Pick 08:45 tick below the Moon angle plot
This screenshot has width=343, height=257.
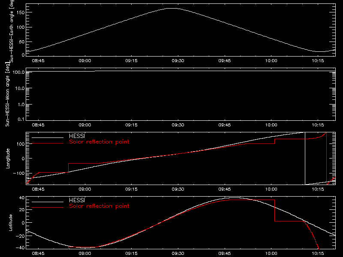38,125
